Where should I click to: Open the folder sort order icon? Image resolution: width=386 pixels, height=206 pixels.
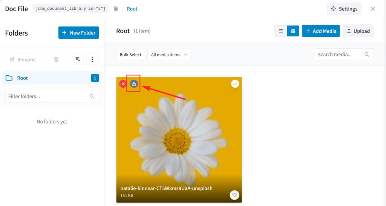tap(78, 59)
